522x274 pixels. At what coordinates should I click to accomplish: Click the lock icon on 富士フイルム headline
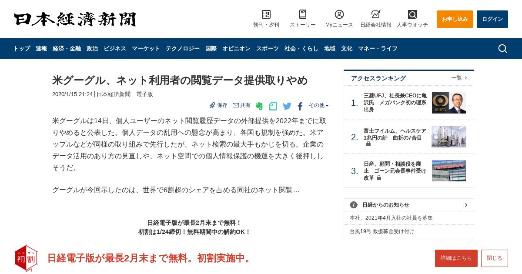[x=368, y=144]
